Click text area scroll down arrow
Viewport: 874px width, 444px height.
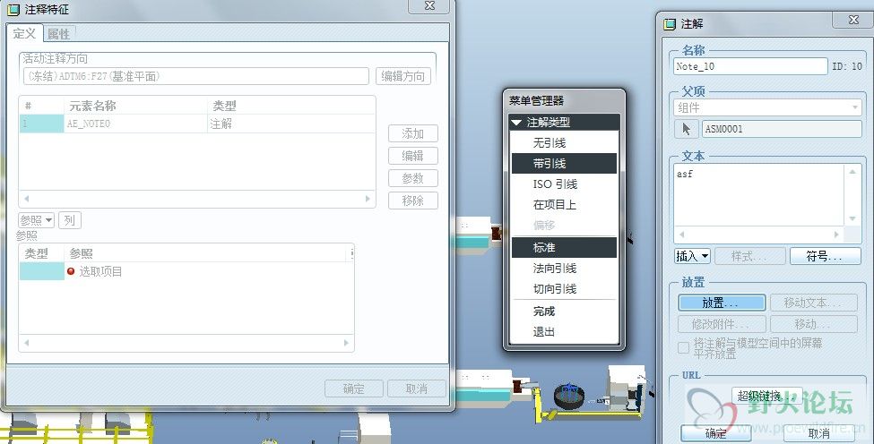pyautogui.click(x=852, y=219)
